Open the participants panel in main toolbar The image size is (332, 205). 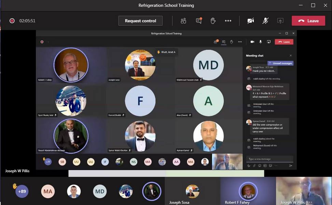183,21
